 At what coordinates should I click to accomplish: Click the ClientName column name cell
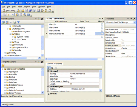61,28
